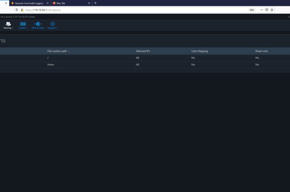Reset the 80% zoom level indicator
The width and height of the screenshot is (290, 192).
click(x=252, y=10)
